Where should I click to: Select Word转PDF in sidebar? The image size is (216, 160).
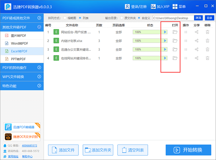[x=22, y=43]
